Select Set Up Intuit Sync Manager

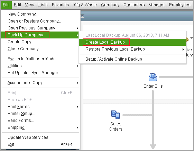tap(40, 73)
